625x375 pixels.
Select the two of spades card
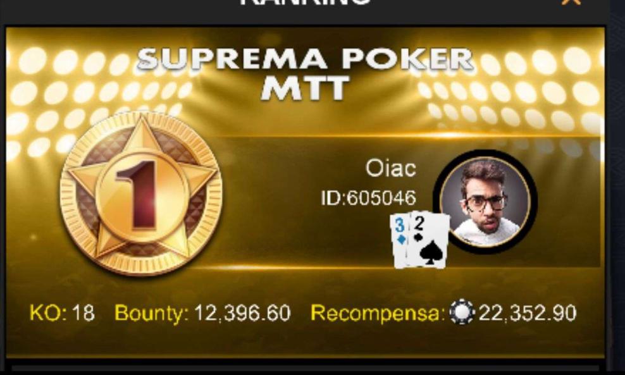click(x=429, y=240)
